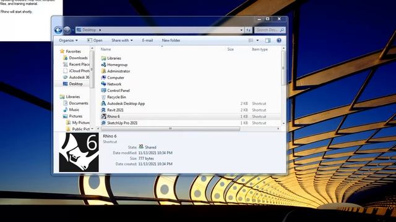Click the Refresh button beside address bar
Viewport: 396px width, 222px height.
[x=249, y=30]
